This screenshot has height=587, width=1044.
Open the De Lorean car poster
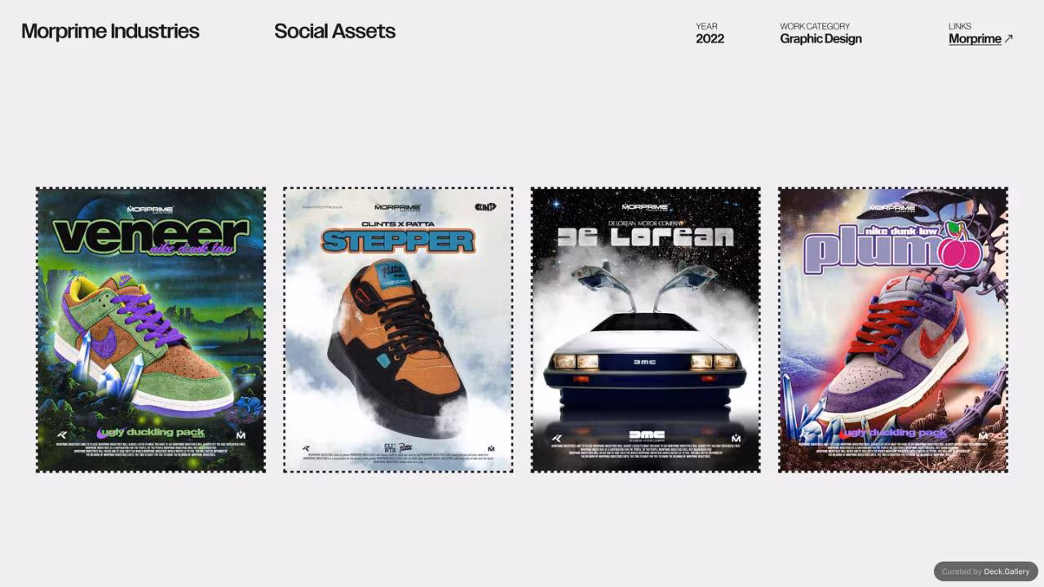pyautogui.click(x=645, y=329)
